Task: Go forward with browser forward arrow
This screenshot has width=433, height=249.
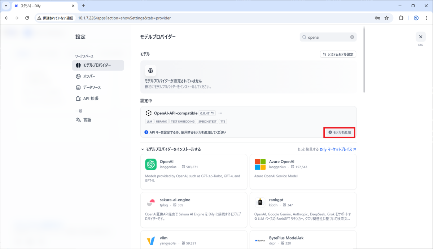Action: (x=17, y=18)
